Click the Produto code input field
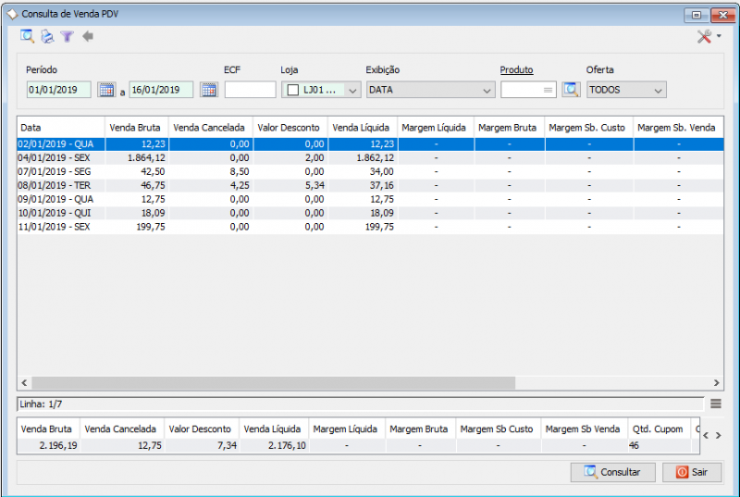Image resolution: width=740 pixels, height=497 pixels. click(528, 90)
